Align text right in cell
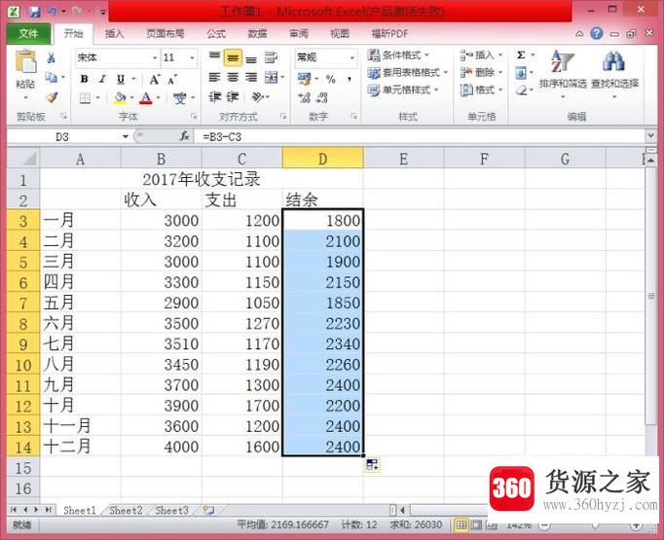Image resolution: width=664 pixels, height=540 pixels. click(251, 78)
